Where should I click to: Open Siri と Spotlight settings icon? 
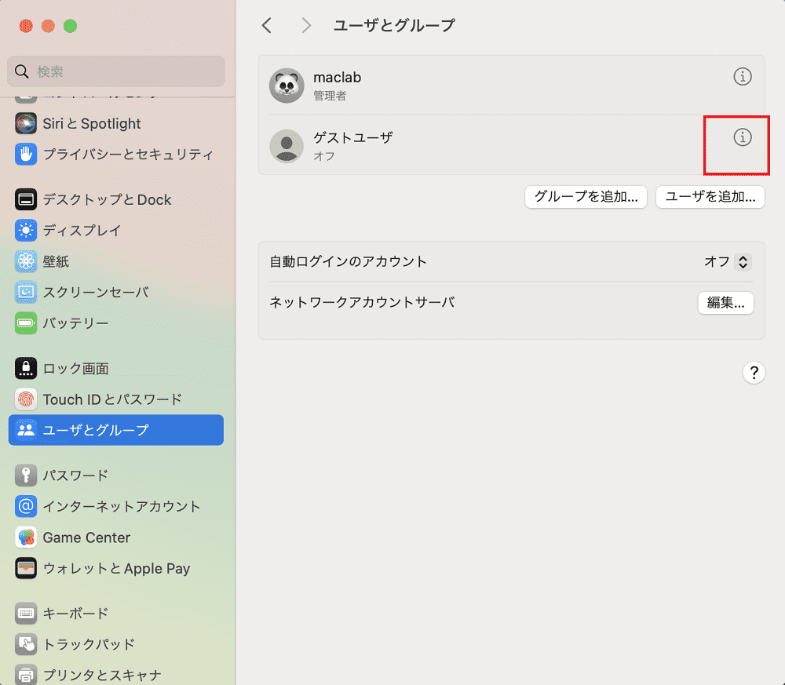tap(26, 123)
